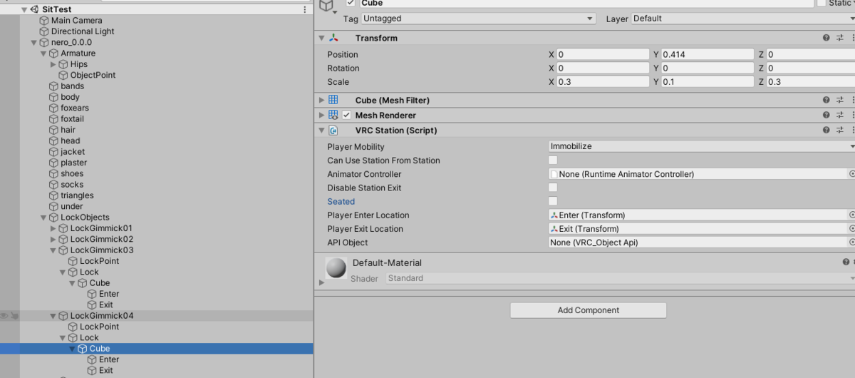This screenshot has height=378, width=855.
Task: Open Cube (Mesh Filter) preset selector
Action: pos(840,101)
